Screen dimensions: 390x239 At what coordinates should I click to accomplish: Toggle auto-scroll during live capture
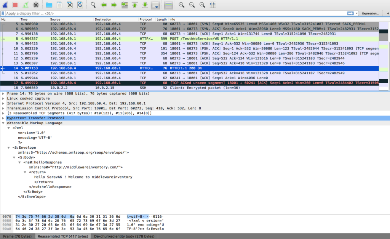point(155,5)
